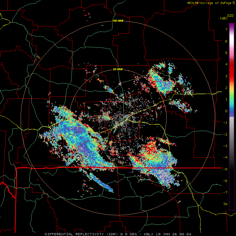The width and height of the screenshot is (236, 236).
Task: Click the red 3 dB band on the color scale
Action: [232, 76]
